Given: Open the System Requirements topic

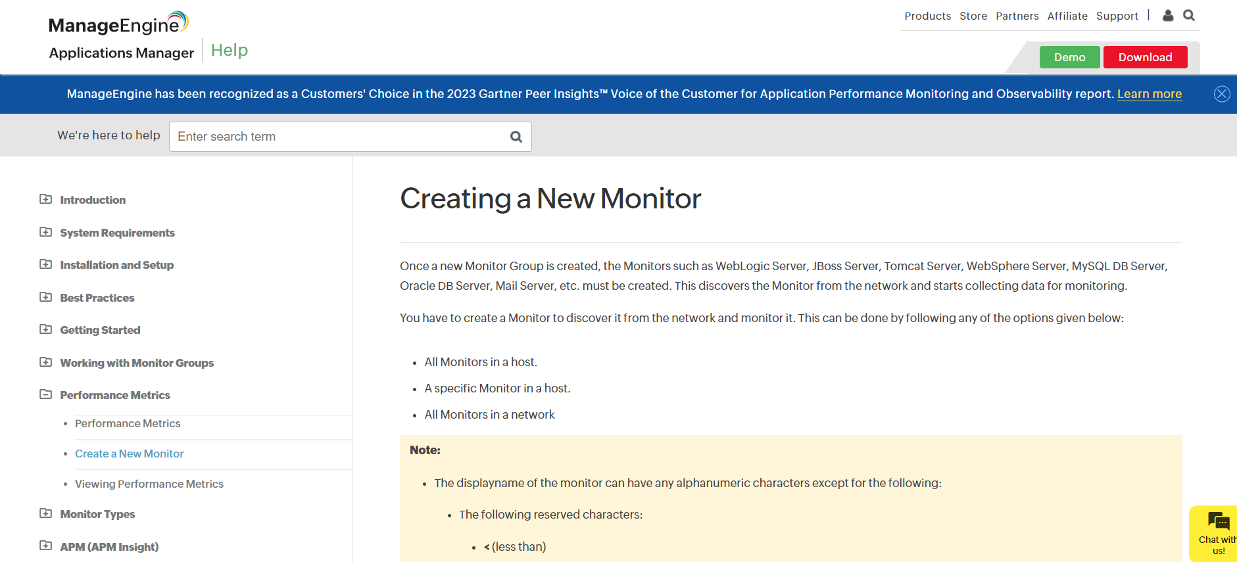Looking at the screenshot, I should click(117, 233).
